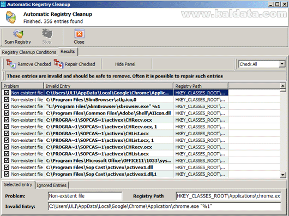Image resolution: width=289 pixels, height=216 pixels.
Task: Uncheck the activex1.dll,1 entry checkbox
Action: pos(7,174)
